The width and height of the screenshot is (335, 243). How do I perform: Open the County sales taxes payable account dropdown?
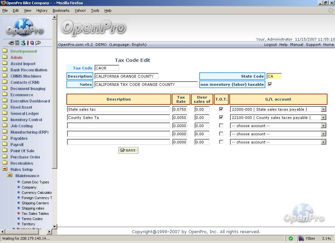323,118
